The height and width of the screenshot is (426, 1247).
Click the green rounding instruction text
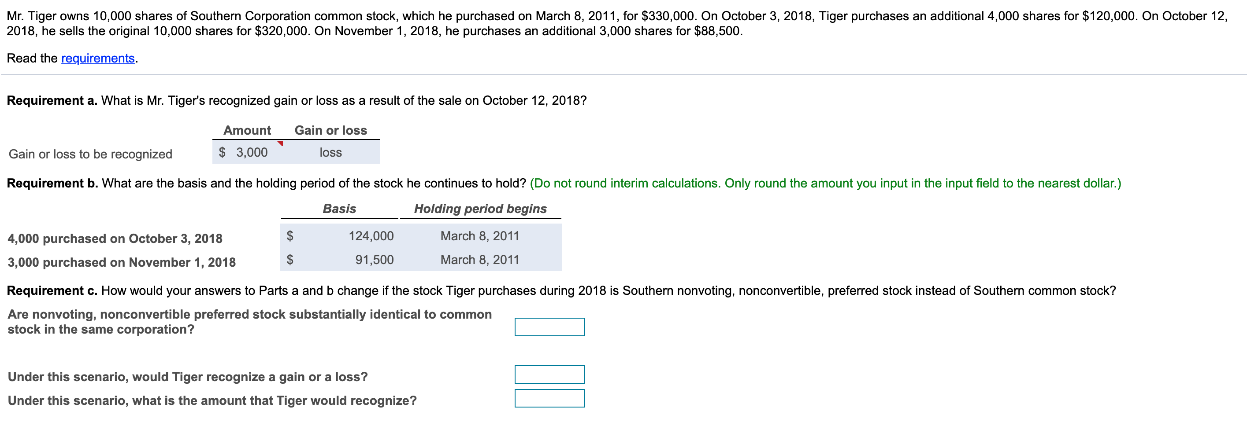click(825, 183)
